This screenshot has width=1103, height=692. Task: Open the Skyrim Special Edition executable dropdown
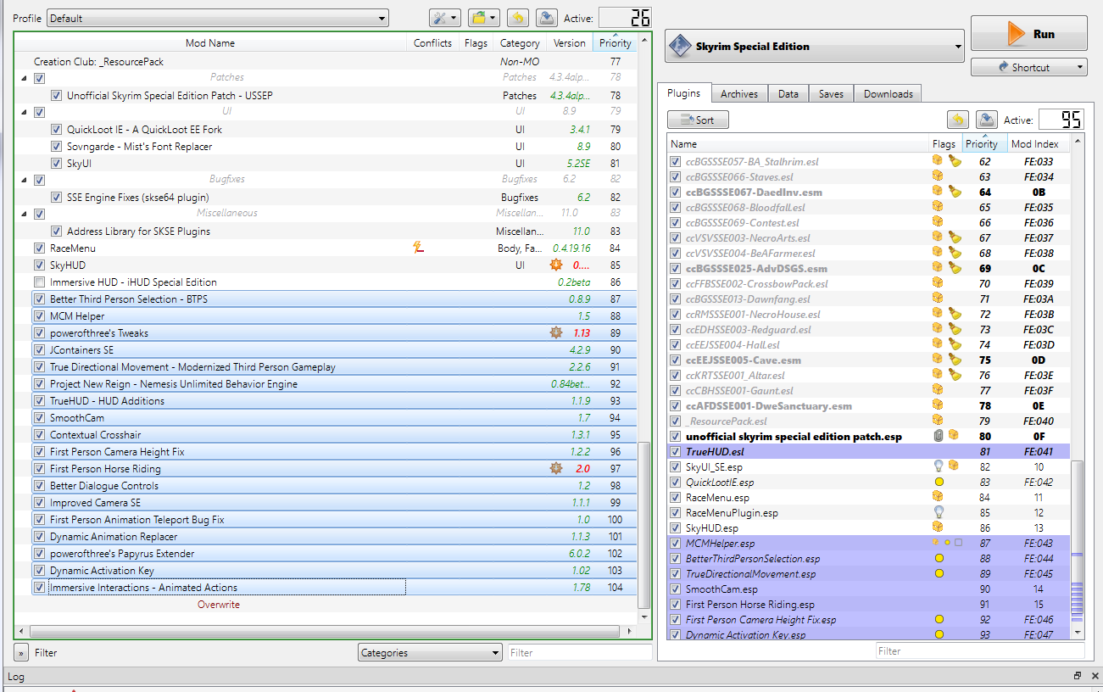click(815, 47)
